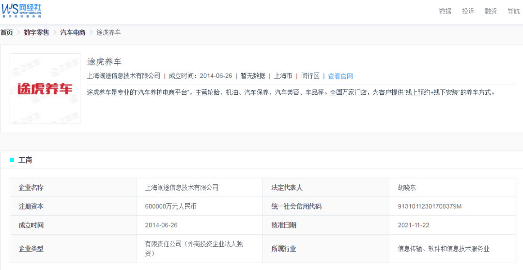Image resolution: width=523 pixels, height=270 pixels.
Task: Click the credit code 91310112301708379M
Action: pyautogui.click(x=430, y=207)
